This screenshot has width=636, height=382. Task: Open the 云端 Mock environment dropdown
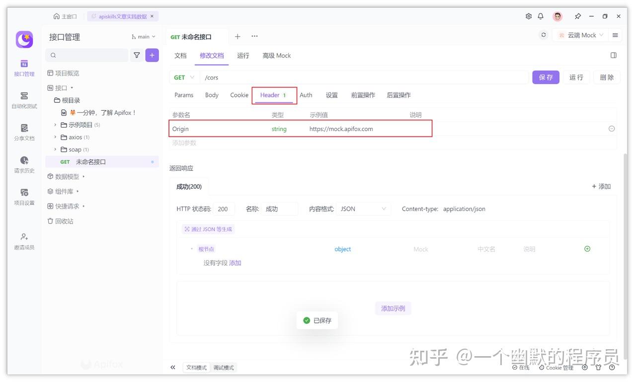click(x=581, y=35)
